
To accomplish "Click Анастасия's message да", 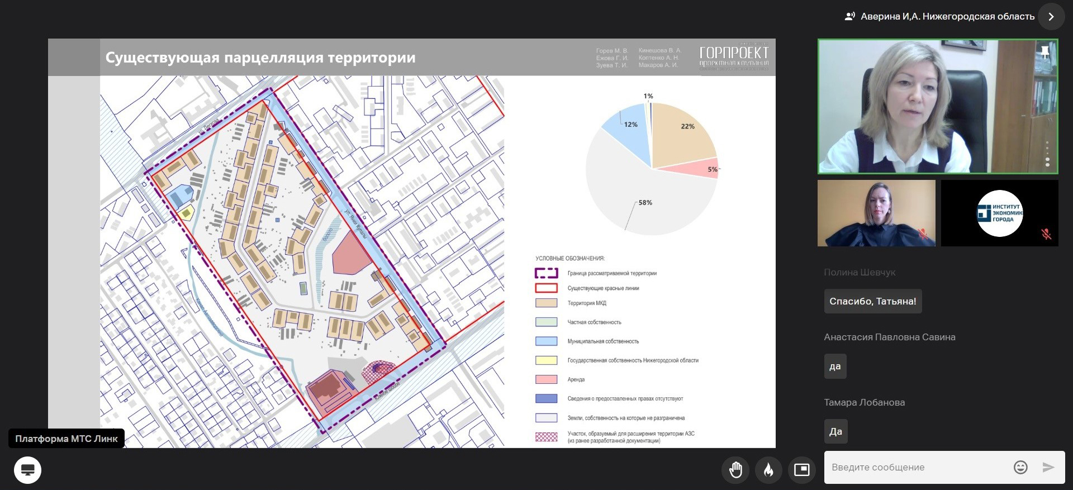I will click(835, 367).
